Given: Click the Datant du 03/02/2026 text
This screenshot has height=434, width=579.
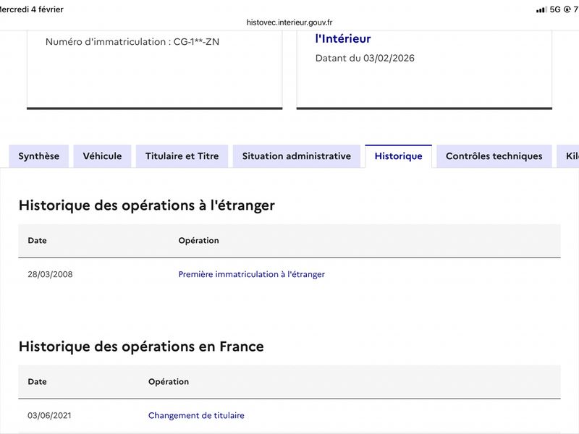Looking at the screenshot, I should tap(365, 59).
